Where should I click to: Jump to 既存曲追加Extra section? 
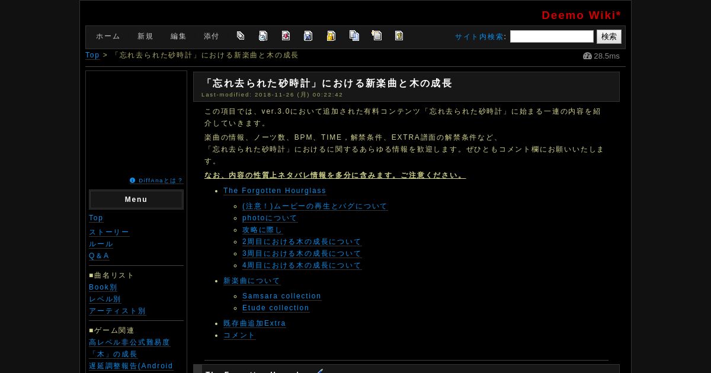[x=255, y=323]
